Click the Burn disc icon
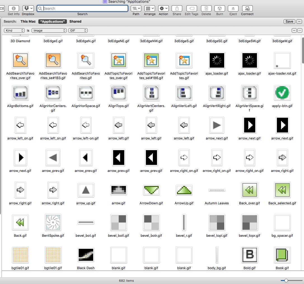Image resolution: width=304 pixels, height=284 pixels. click(x=220, y=8)
